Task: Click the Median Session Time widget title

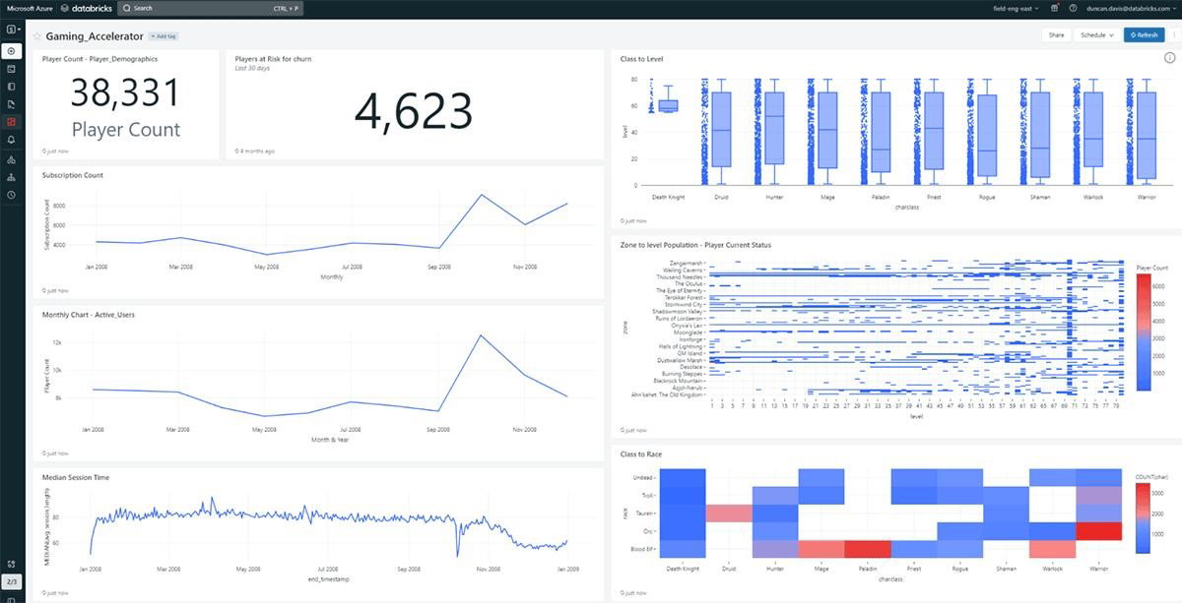Action: [76, 477]
